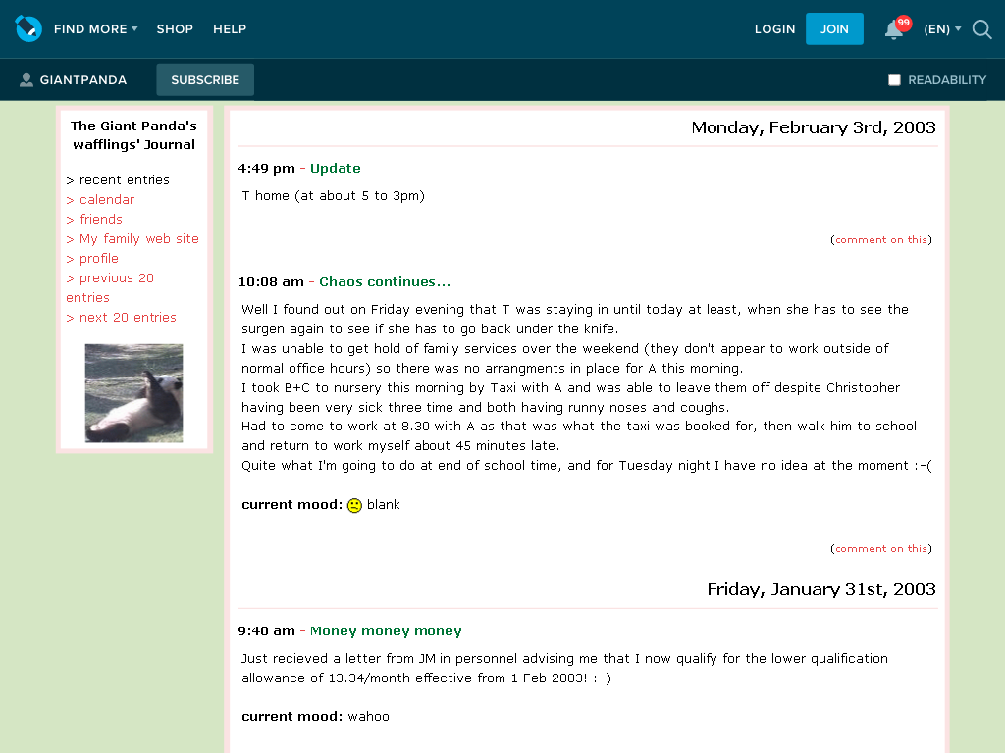
Task: Click the LOGIN link
Action: (x=774, y=28)
